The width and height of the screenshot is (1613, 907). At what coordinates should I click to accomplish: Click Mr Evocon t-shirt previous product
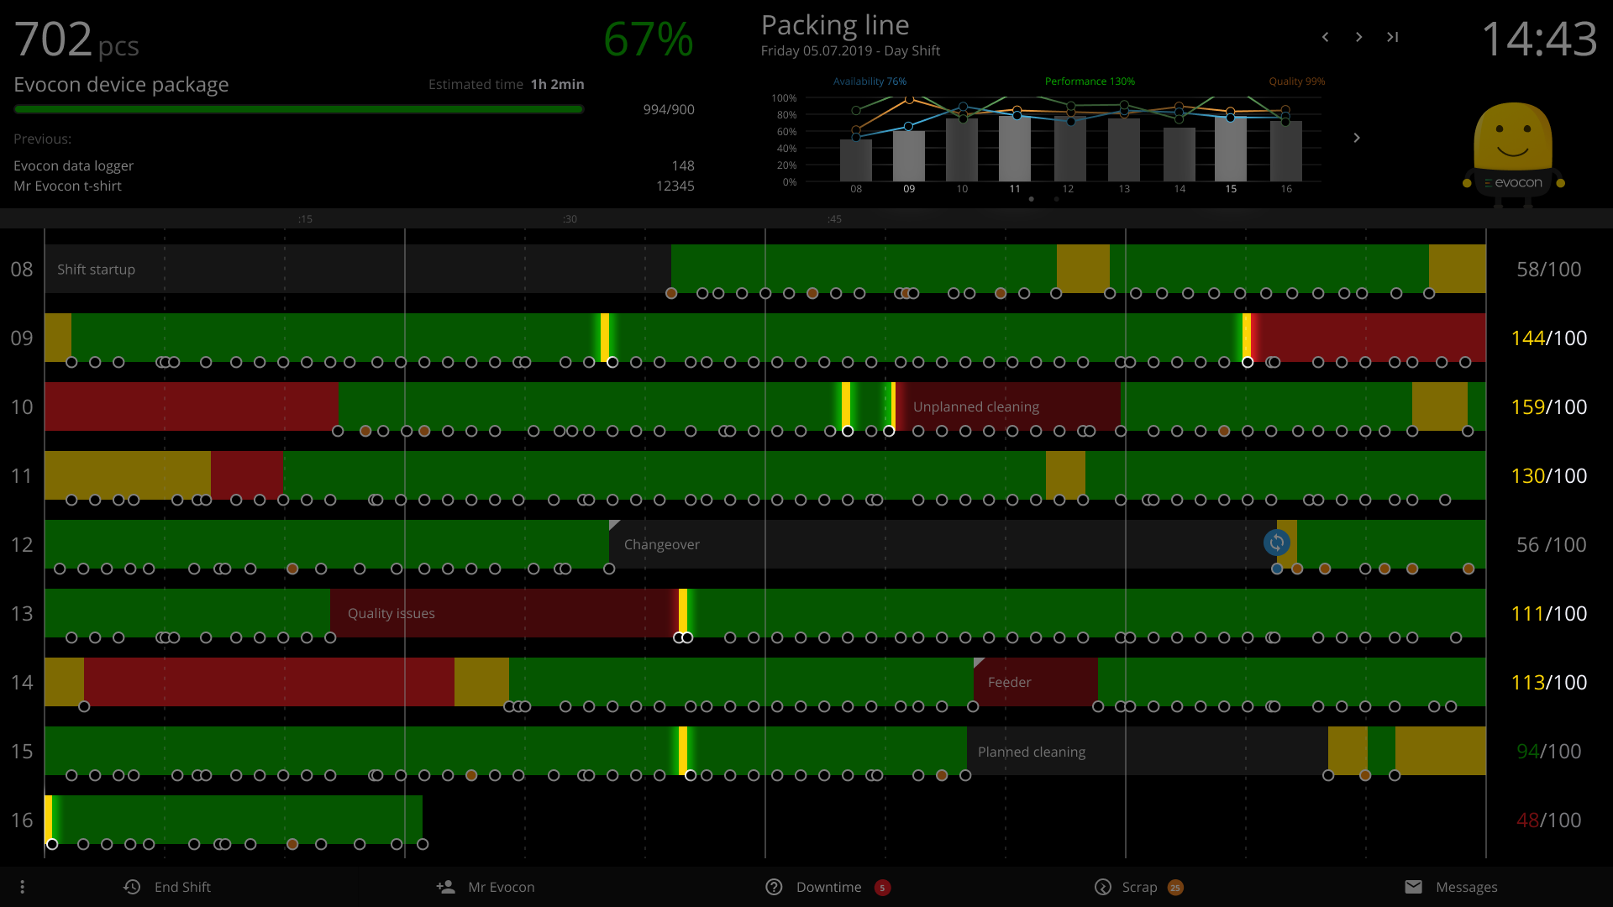point(67,186)
